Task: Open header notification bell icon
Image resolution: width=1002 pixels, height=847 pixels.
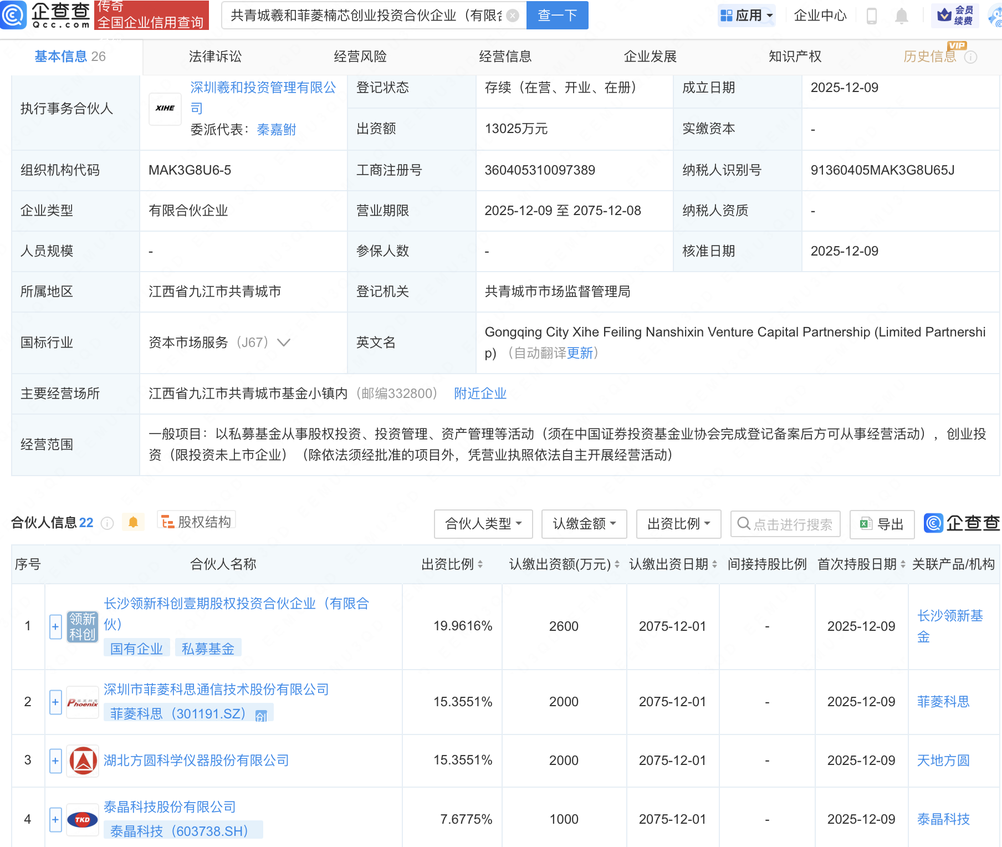Action: (x=901, y=16)
